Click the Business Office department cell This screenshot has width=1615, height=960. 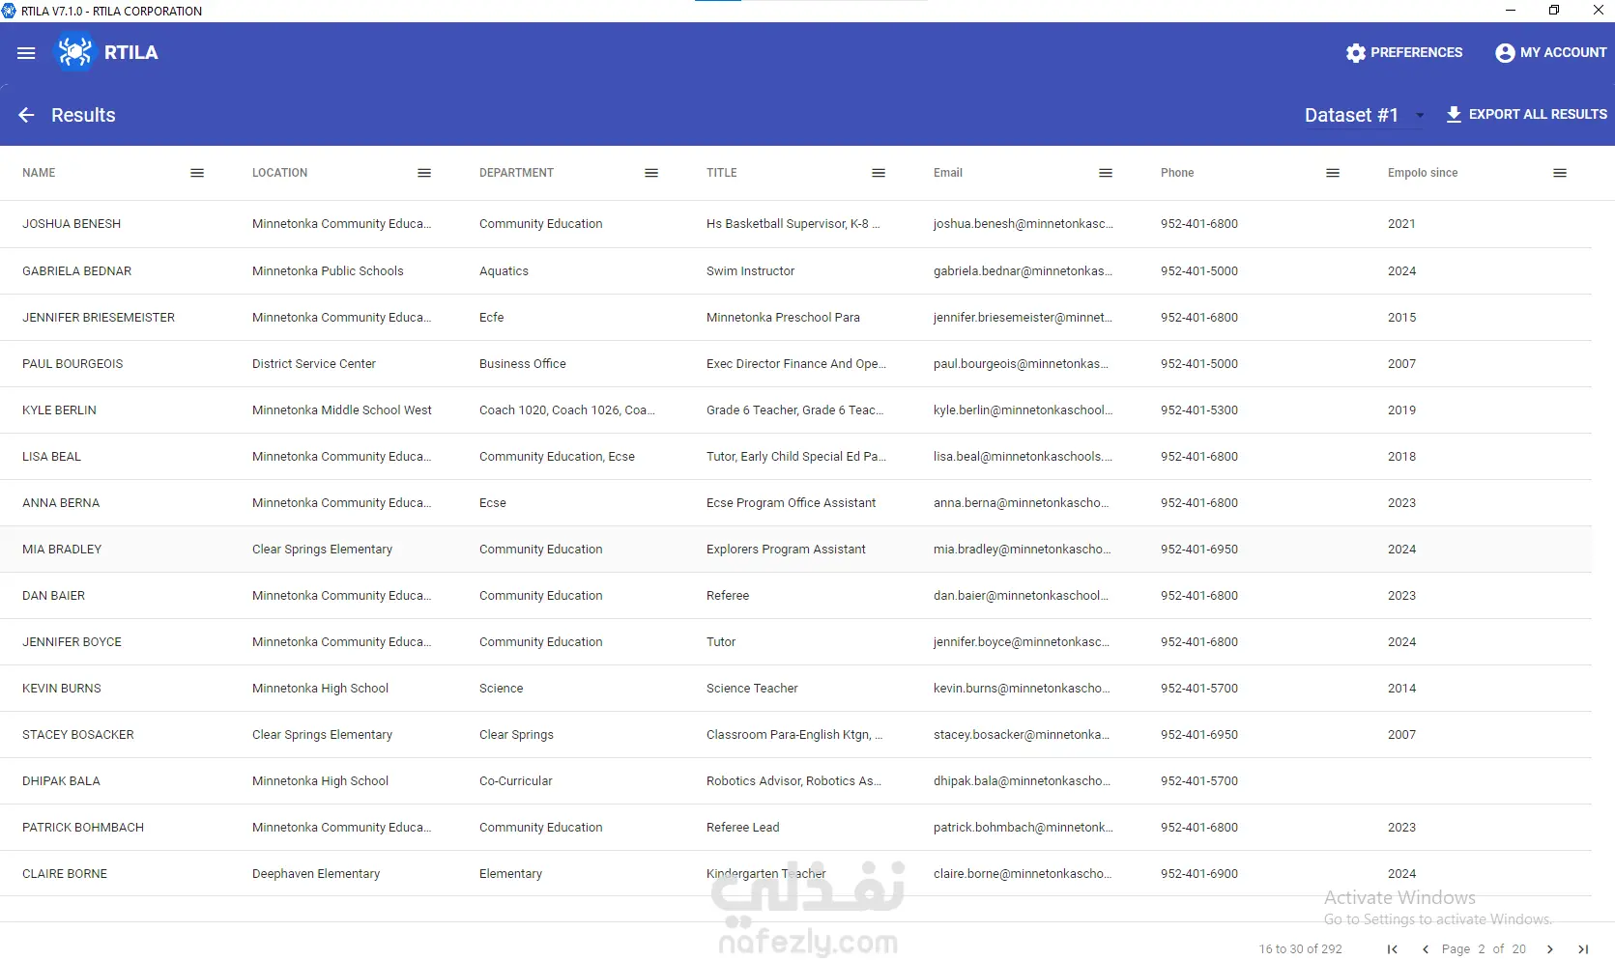click(523, 364)
